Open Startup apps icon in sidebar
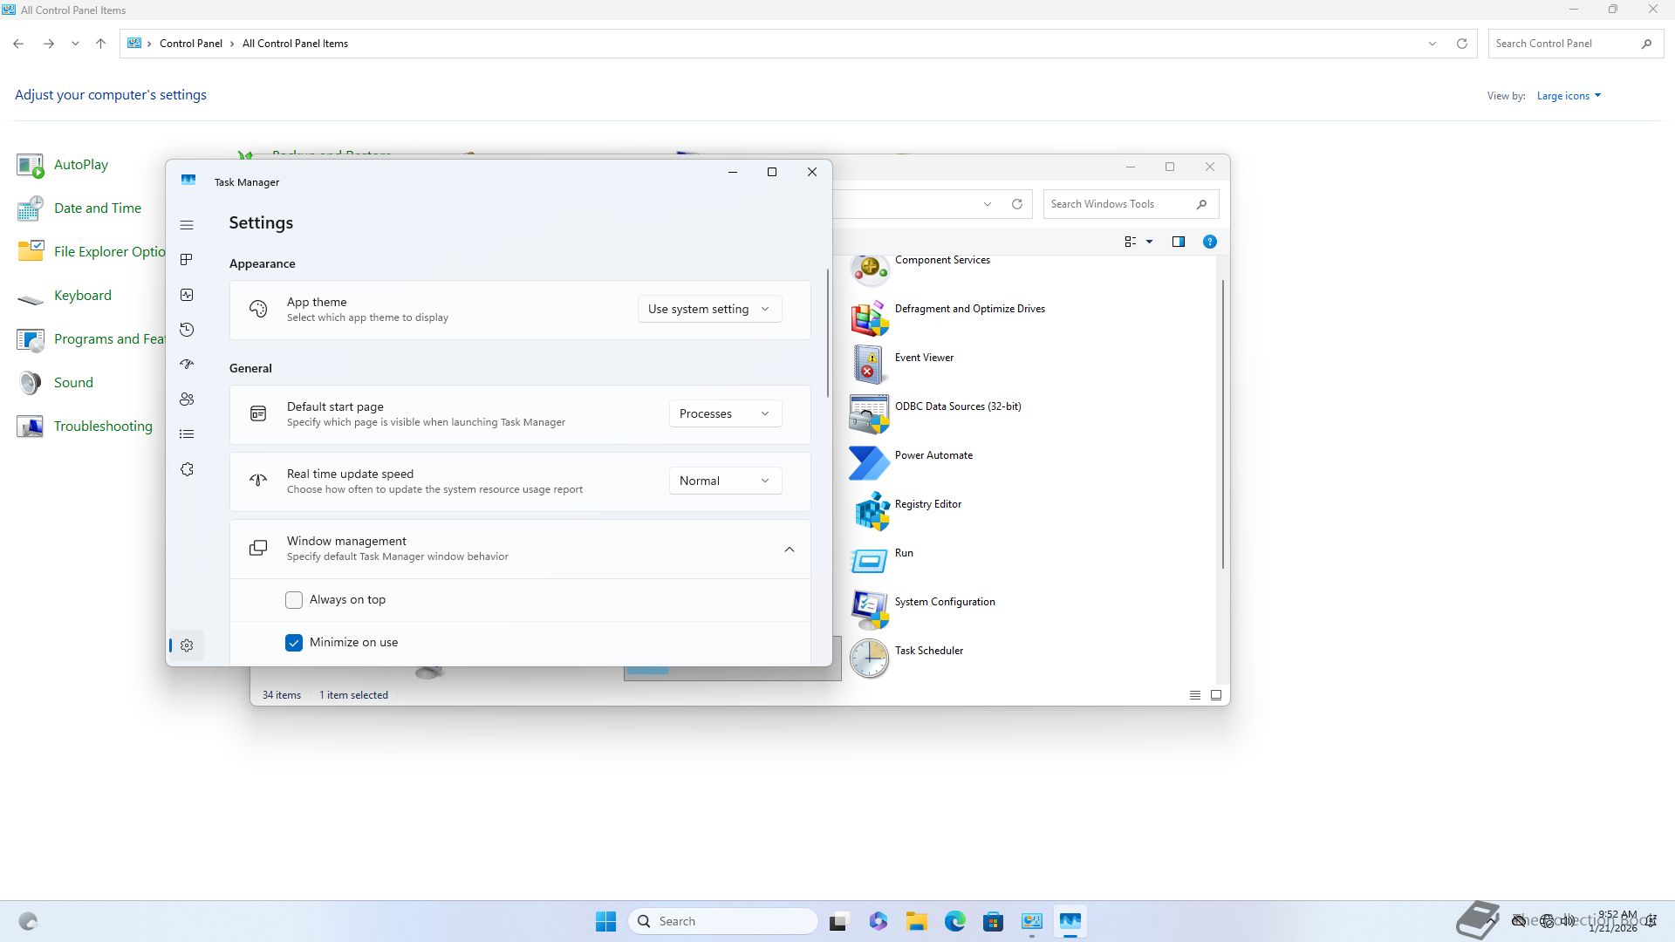Image resolution: width=1675 pixels, height=942 pixels. pyautogui.click(x=187, y=365)
